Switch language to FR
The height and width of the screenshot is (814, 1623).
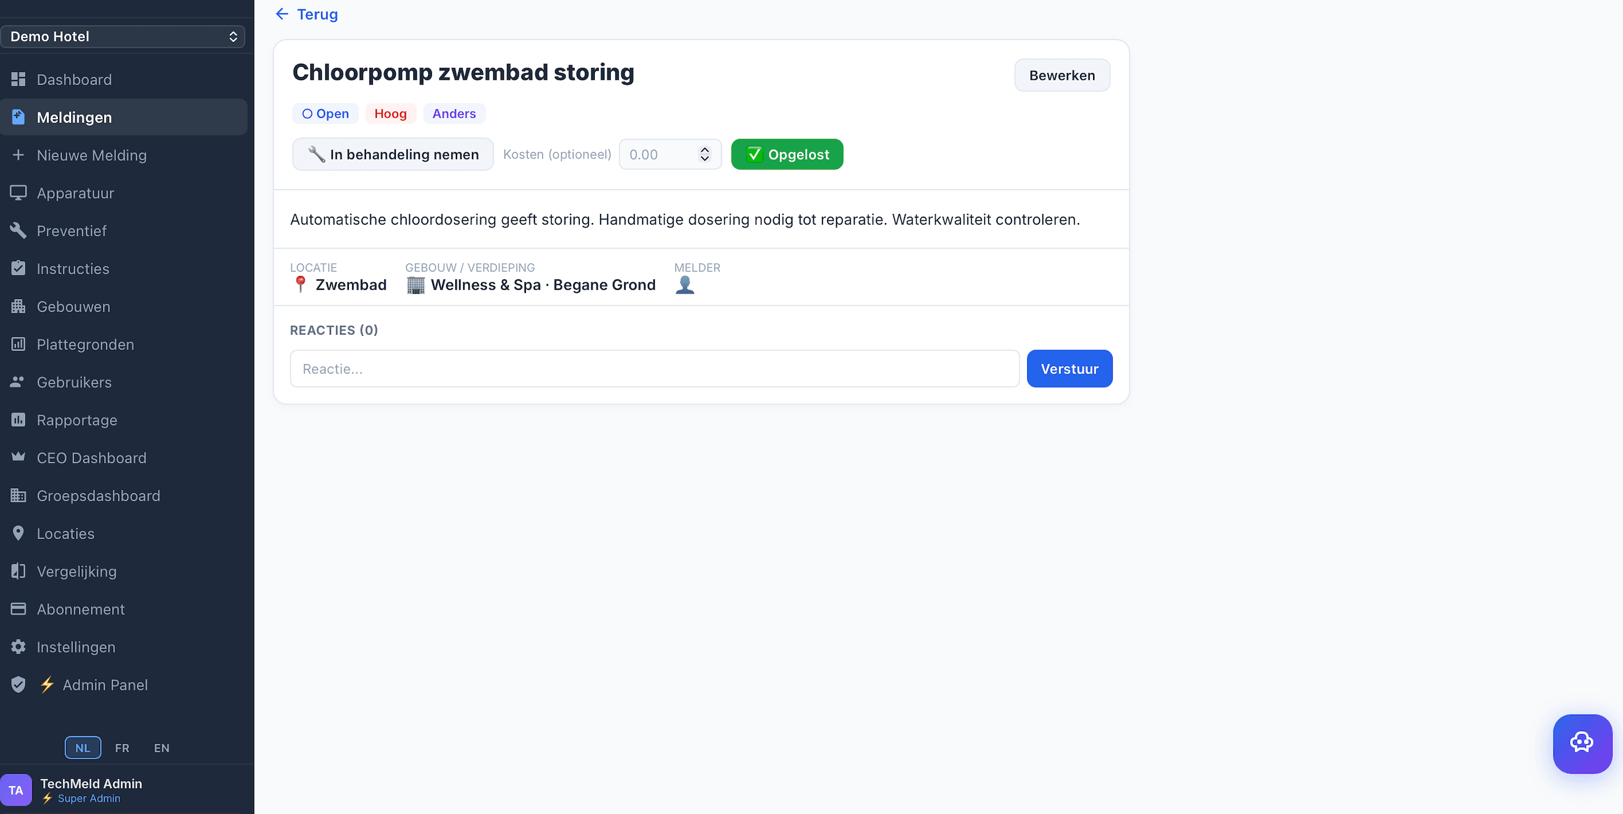(122, 748)
